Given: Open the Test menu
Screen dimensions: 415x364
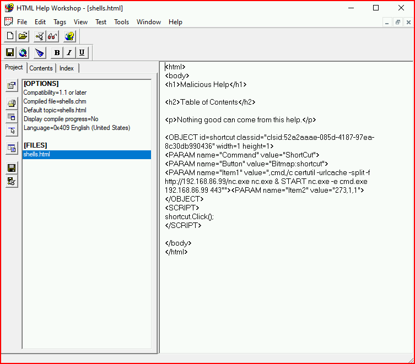Looking at the screenshot, I should (x=101, y=22).
